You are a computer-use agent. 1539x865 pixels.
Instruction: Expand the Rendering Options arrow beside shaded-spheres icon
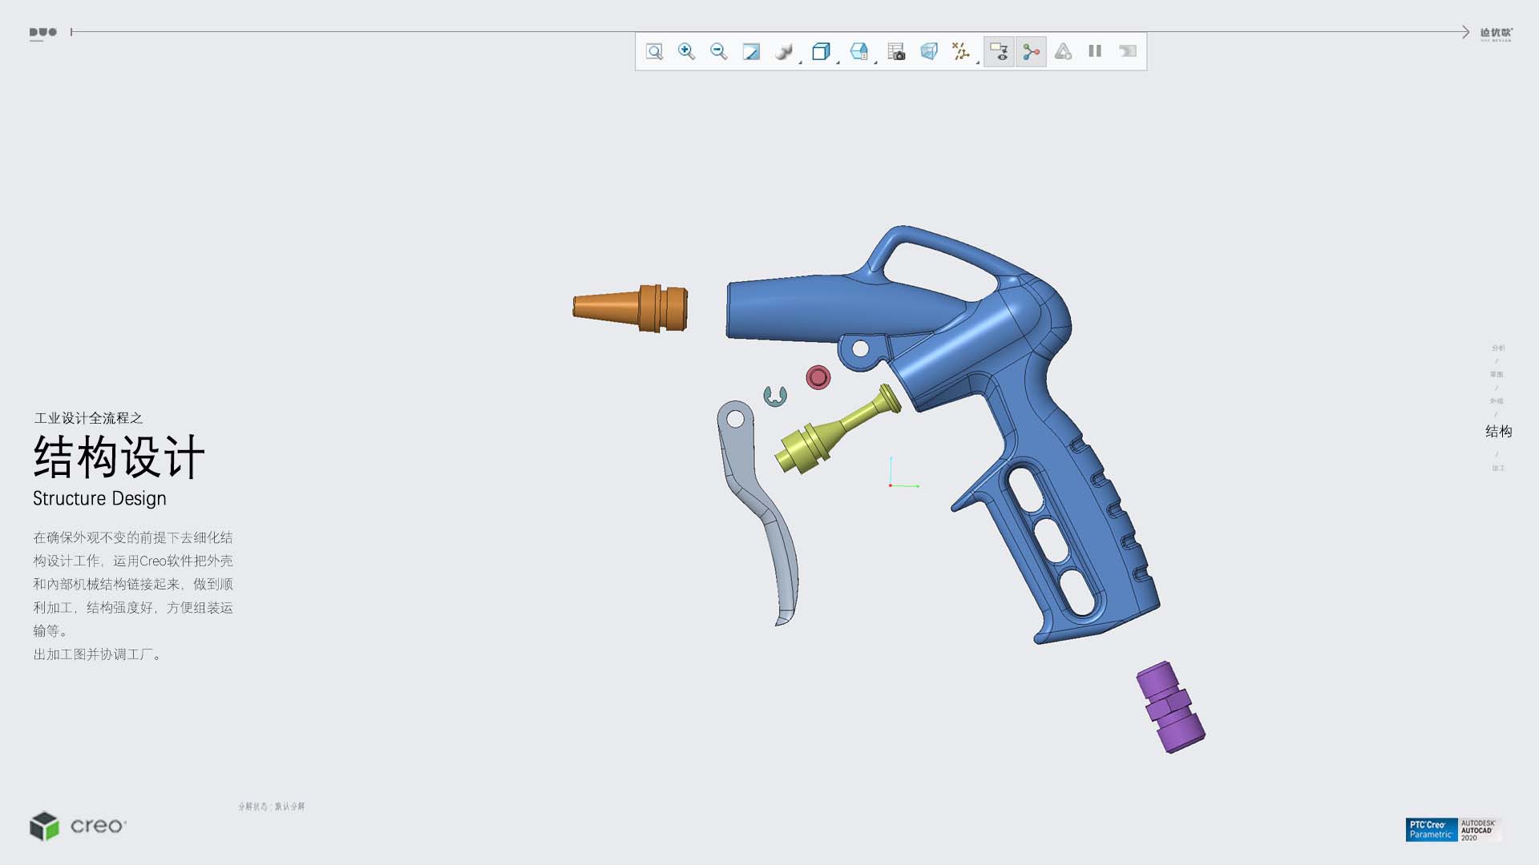point(801,61)
